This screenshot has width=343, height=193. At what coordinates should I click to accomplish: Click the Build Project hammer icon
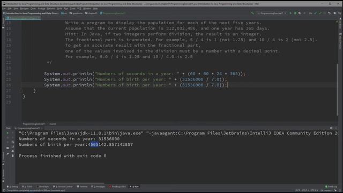(252, 13)
